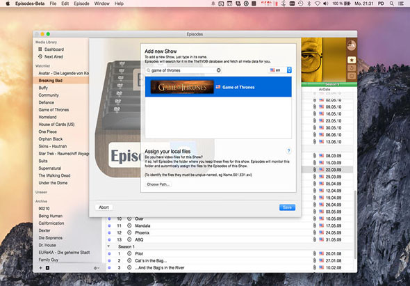Click the Time Machine icon in menu bar
This screenshot has height=286, width=410.
point(301,3)
